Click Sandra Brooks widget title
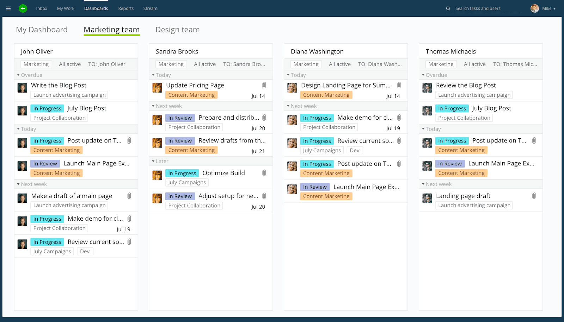Screen dimensions: 564x322 pos(177,51)
